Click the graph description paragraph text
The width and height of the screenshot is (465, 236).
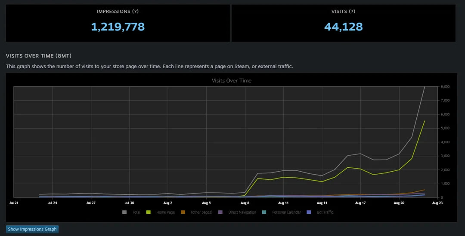tap(149, 67)
